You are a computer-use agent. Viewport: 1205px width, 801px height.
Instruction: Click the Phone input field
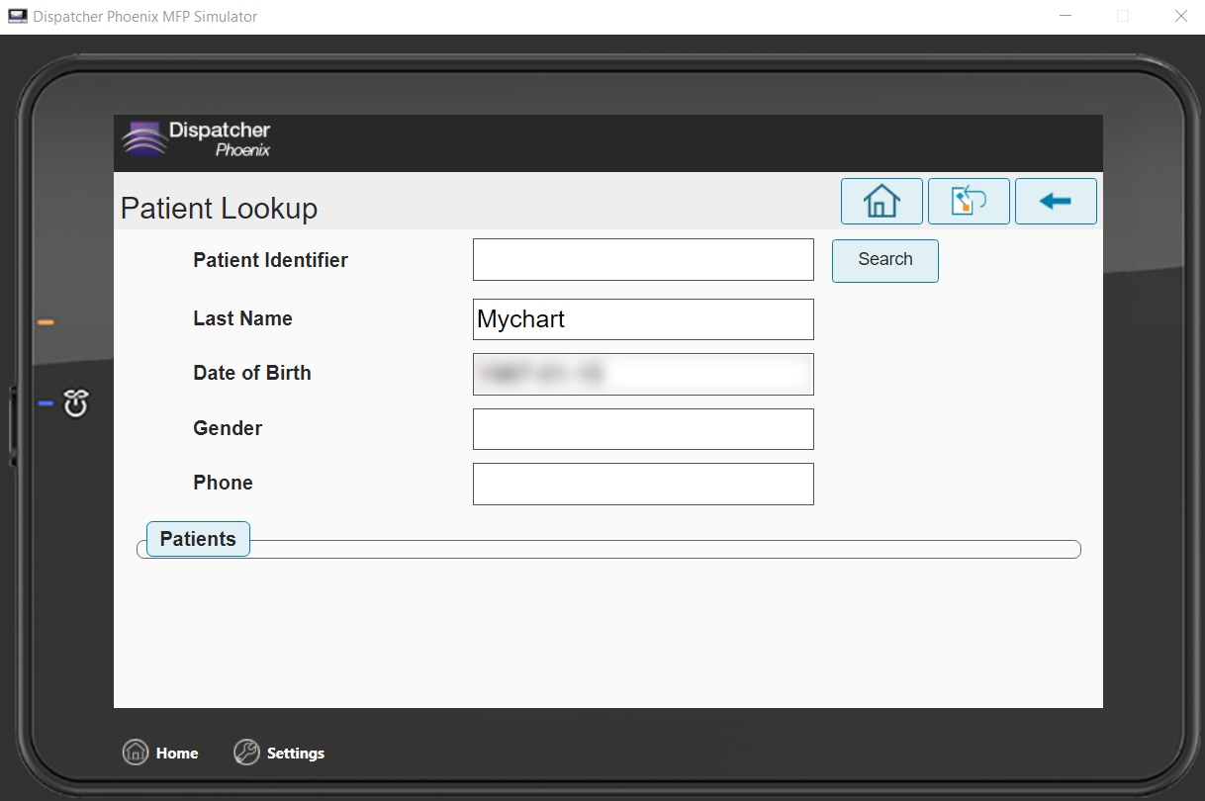(643, 484)
